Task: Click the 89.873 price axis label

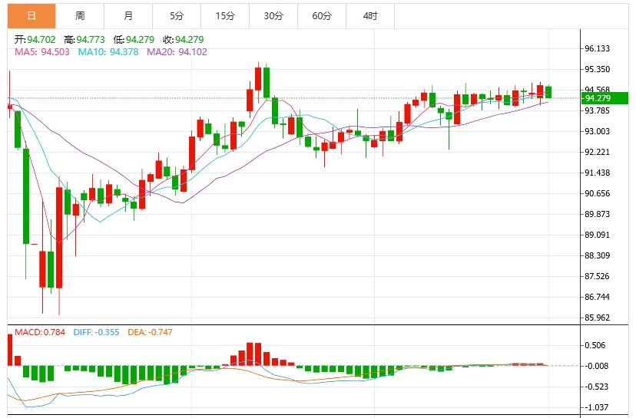Action: pos(597,214)
